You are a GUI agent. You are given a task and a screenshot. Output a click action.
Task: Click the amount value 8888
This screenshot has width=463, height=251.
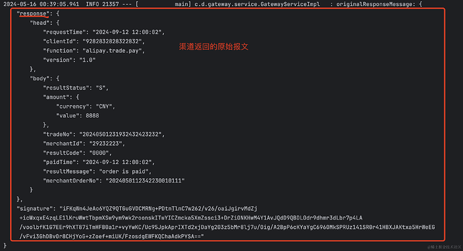[x=92, y=116]
